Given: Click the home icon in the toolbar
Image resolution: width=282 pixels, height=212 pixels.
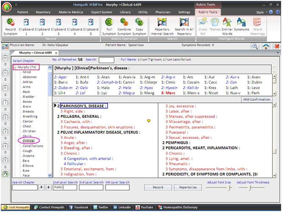Looking at the screenshot, I should (x=266, y=47).
